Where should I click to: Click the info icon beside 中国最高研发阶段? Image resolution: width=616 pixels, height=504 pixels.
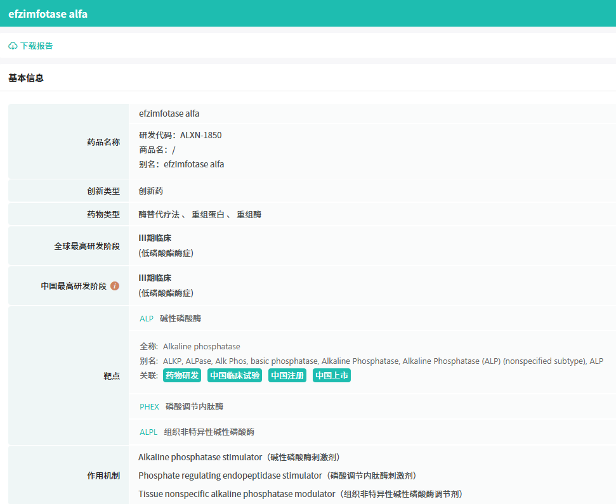(x=115, y=286)
